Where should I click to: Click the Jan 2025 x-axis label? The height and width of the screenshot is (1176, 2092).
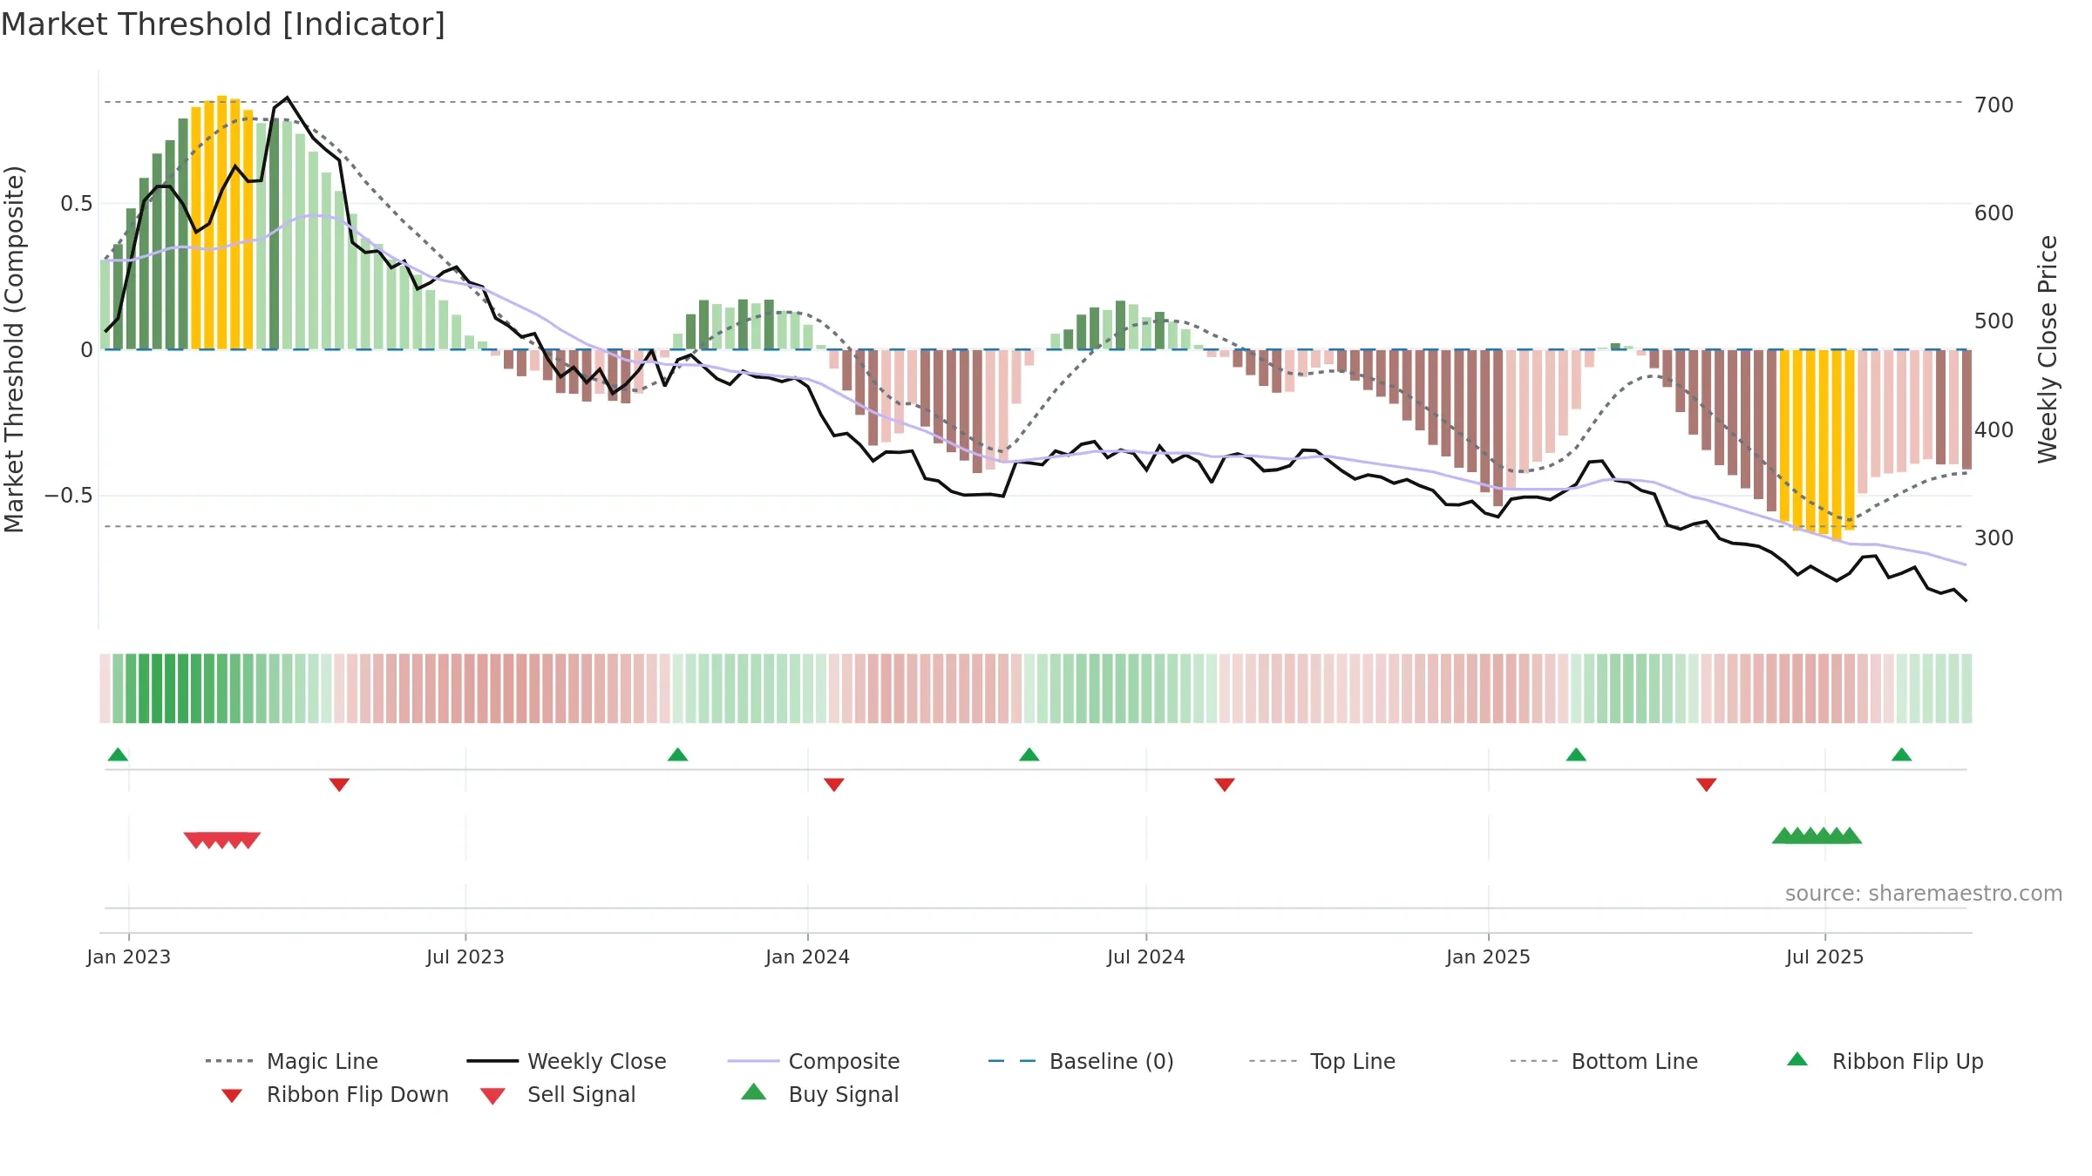(x=1488, y=956)
